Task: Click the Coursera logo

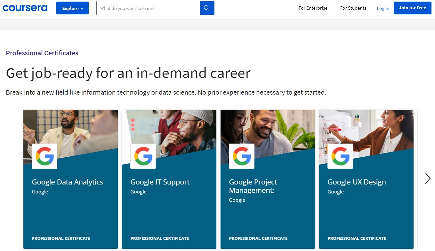Action: pyautogui.click(x=25, y=8)
